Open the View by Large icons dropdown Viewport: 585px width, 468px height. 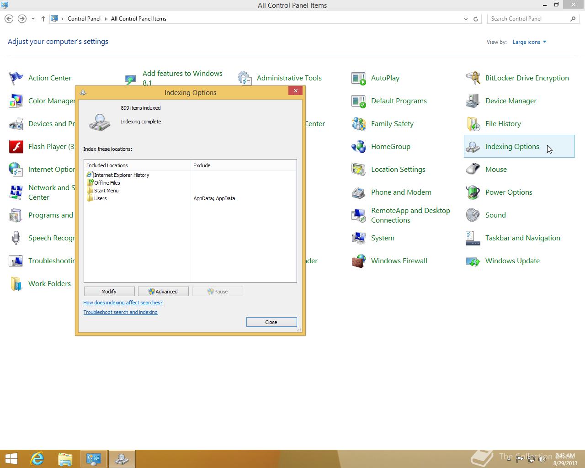529,42
